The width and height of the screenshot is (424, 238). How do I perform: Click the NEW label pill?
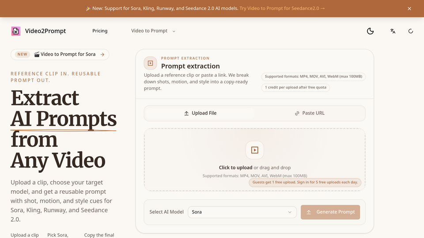[x=22, y=54]
